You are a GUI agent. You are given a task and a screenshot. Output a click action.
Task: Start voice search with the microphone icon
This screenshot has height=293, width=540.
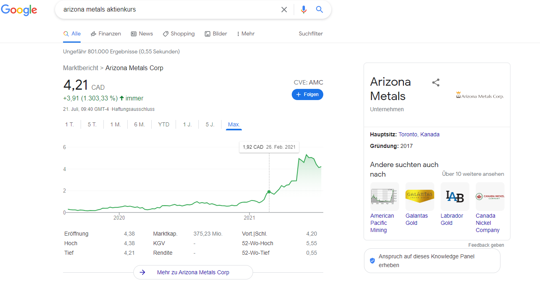pyautogui.click(x=304, y=10)
